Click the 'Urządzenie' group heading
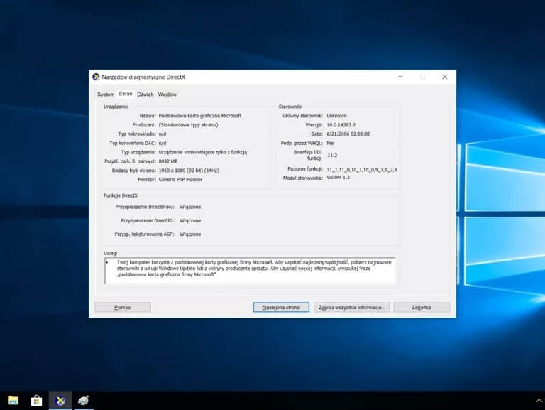Screen dimensions: 545x410 [x=116, y=107]
